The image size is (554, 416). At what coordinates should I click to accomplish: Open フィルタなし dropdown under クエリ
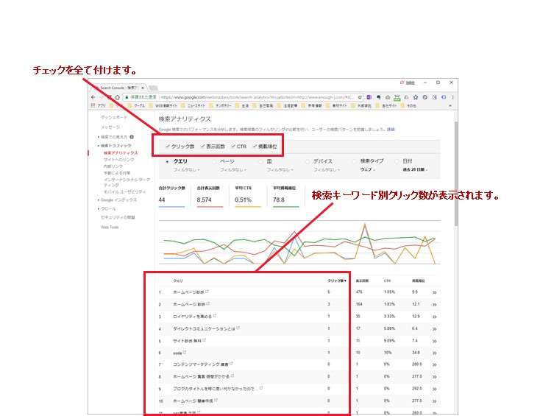click(187, 169)
